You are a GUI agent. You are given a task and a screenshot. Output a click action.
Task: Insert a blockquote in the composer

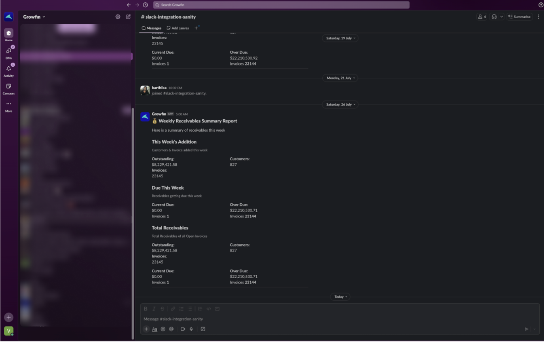coord(200,309)
